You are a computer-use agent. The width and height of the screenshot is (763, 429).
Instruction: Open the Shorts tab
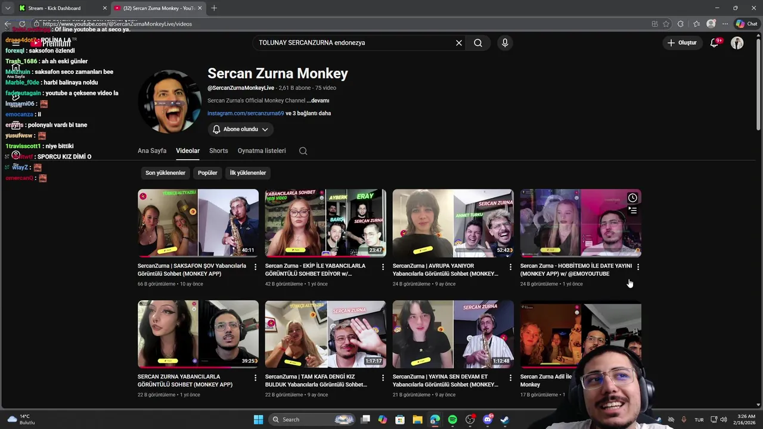[x=219, y=151]
